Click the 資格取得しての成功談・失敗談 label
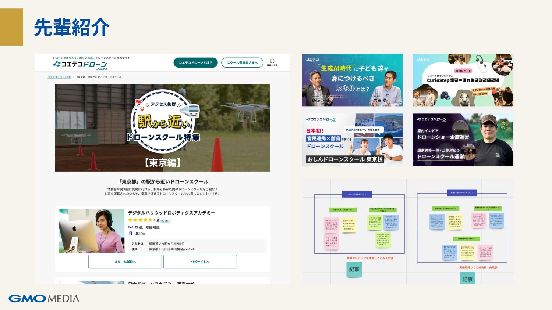 tap(478, 268)
